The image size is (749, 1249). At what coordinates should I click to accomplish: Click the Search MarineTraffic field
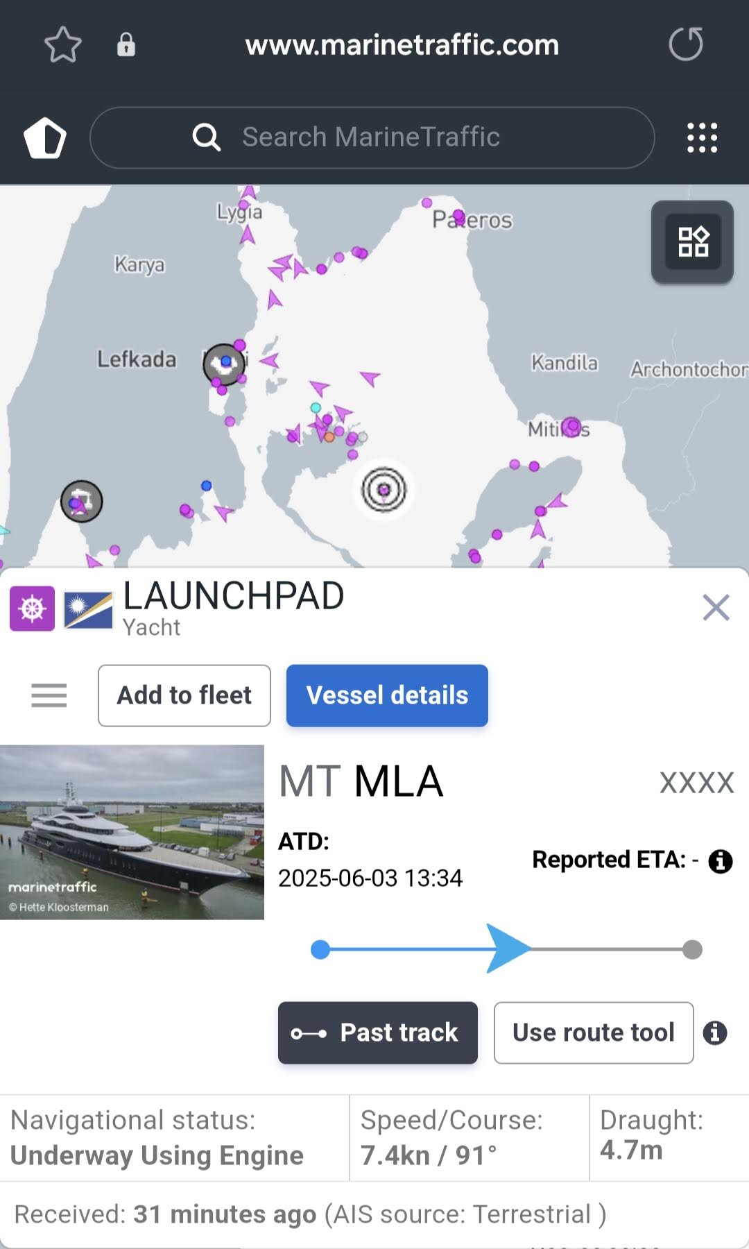[372, 137]
